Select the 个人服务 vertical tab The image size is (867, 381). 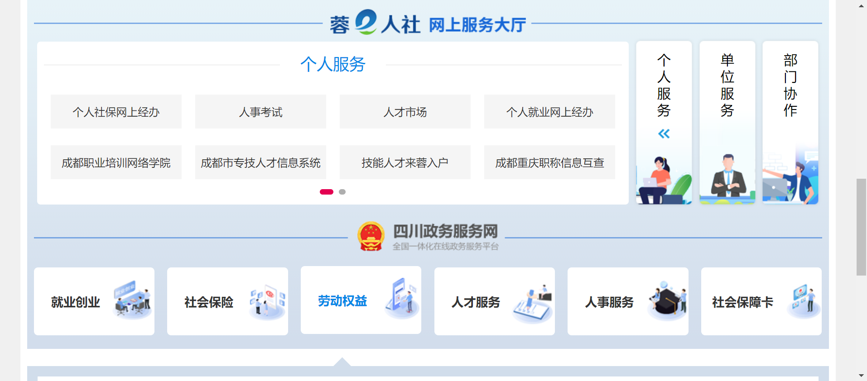[664, 123]
